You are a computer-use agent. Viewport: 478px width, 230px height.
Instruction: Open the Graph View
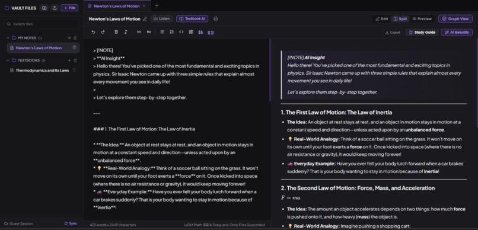pos(455,19)
